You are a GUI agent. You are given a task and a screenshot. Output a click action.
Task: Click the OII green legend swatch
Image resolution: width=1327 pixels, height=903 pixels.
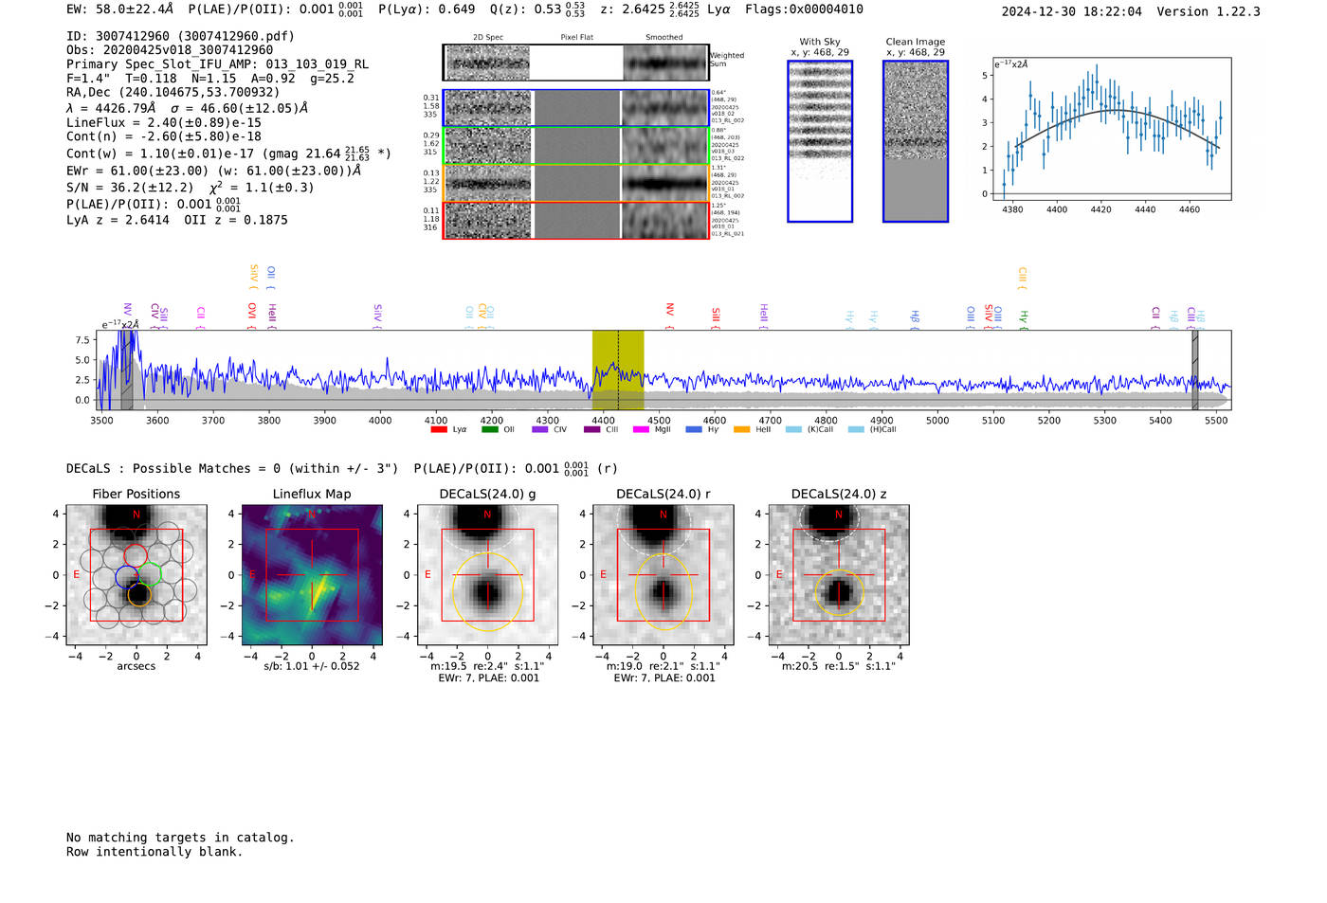pos(489,429)
